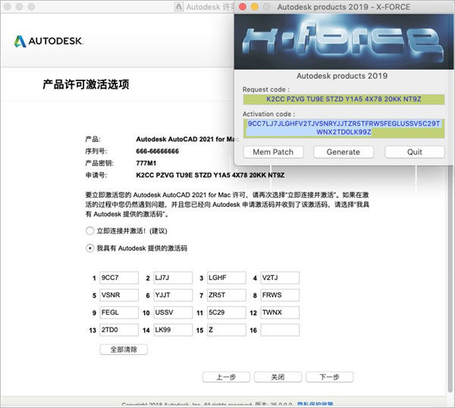The width and height of the screenshot is (455, 408).
Task: Click the X-FORCE banner image
Action: [344, 42]
